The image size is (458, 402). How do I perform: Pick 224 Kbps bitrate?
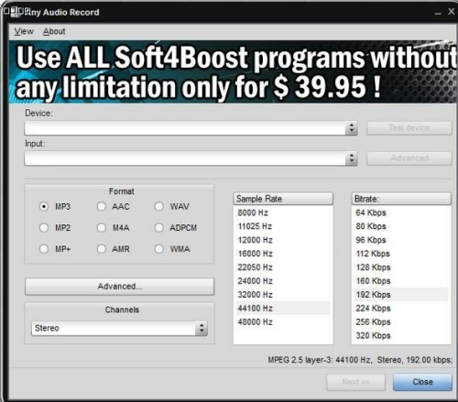401,309
